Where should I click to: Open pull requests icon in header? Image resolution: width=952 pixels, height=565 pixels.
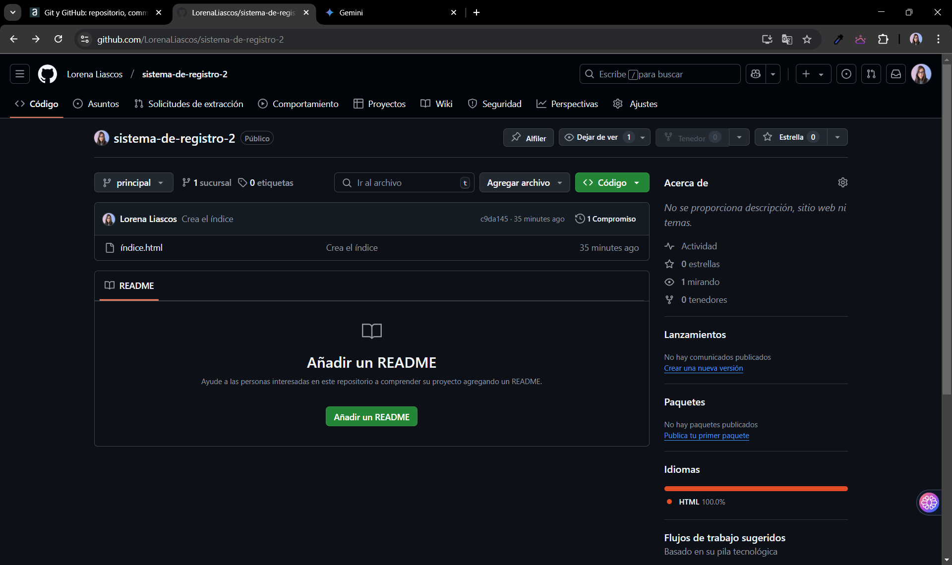871,74
